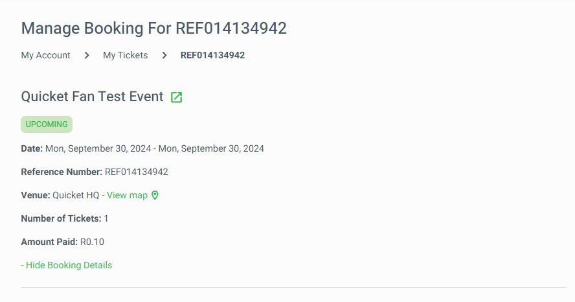Click the green UPCOMING status badge
This screenshot has height=302, width=575.
coord(47,124)
